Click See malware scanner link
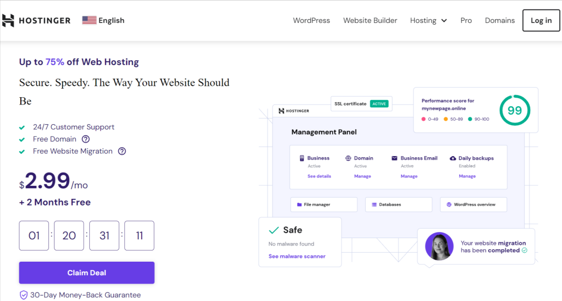 [297, 256]
